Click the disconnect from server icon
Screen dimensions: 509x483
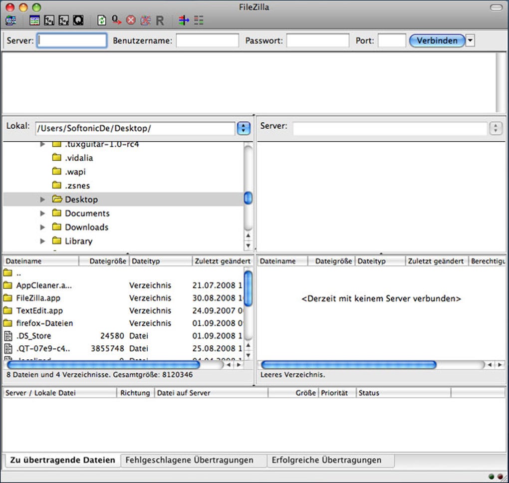click(x=145, y=20)
